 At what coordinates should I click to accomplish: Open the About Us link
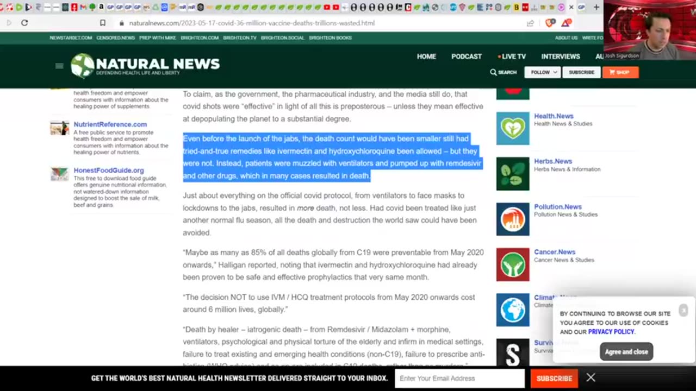(x=566, y=38)
